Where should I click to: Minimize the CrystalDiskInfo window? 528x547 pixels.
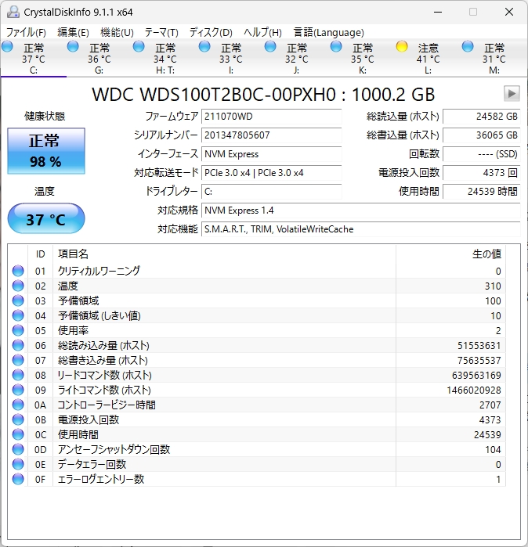click(x=438, y=12)
